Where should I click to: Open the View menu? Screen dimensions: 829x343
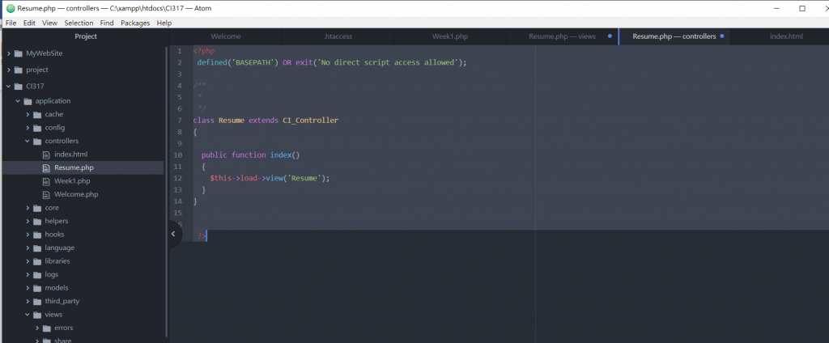coord(49,23)
